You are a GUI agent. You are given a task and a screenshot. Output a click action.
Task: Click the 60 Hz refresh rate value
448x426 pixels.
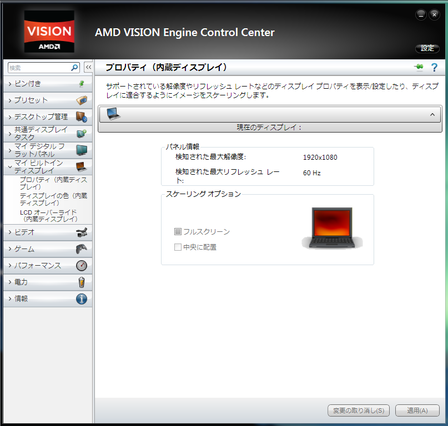(x=312, y=173)
